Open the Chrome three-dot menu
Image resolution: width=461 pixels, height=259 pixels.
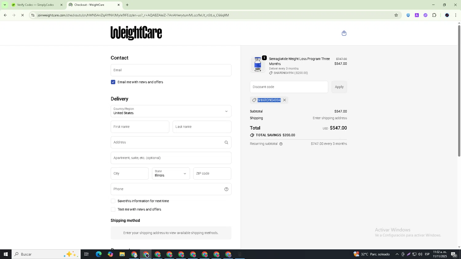[x=456, y=15]
